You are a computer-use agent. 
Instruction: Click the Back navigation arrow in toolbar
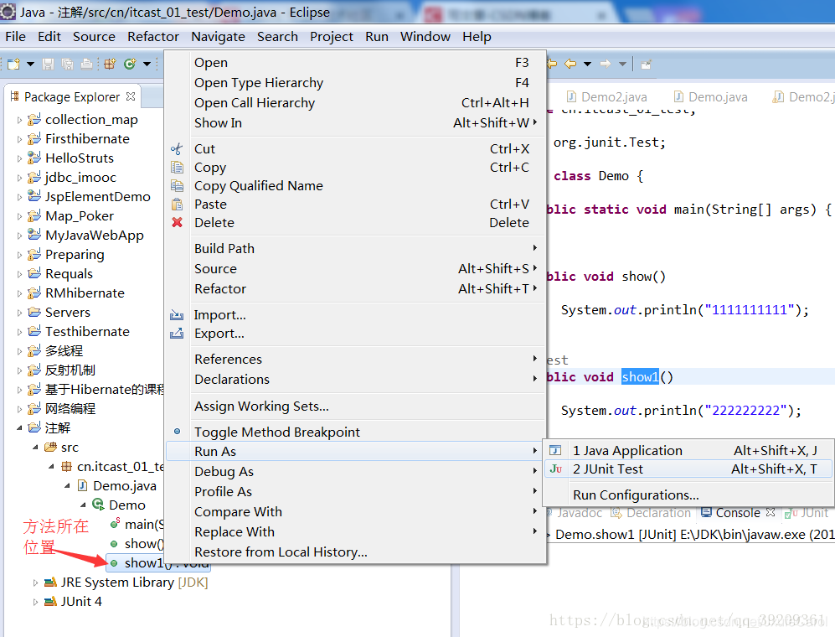570,64
